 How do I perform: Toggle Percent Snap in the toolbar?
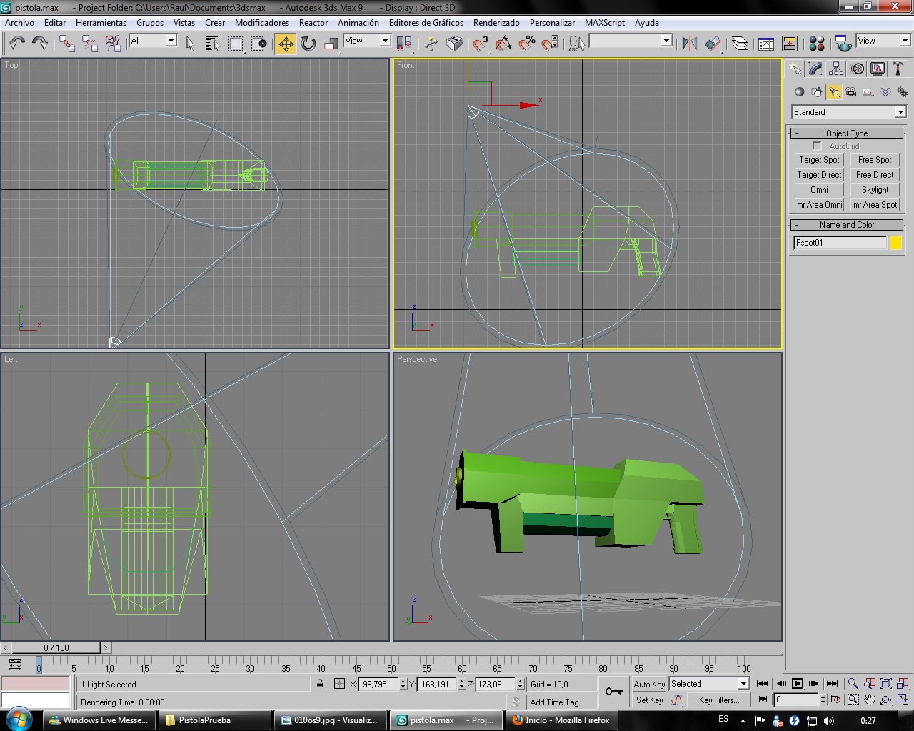[527, 44]
